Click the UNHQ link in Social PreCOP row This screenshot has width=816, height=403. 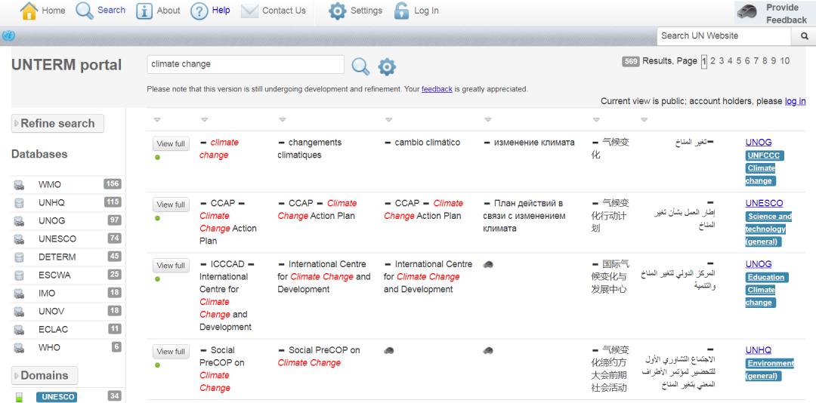coord(759,350)
